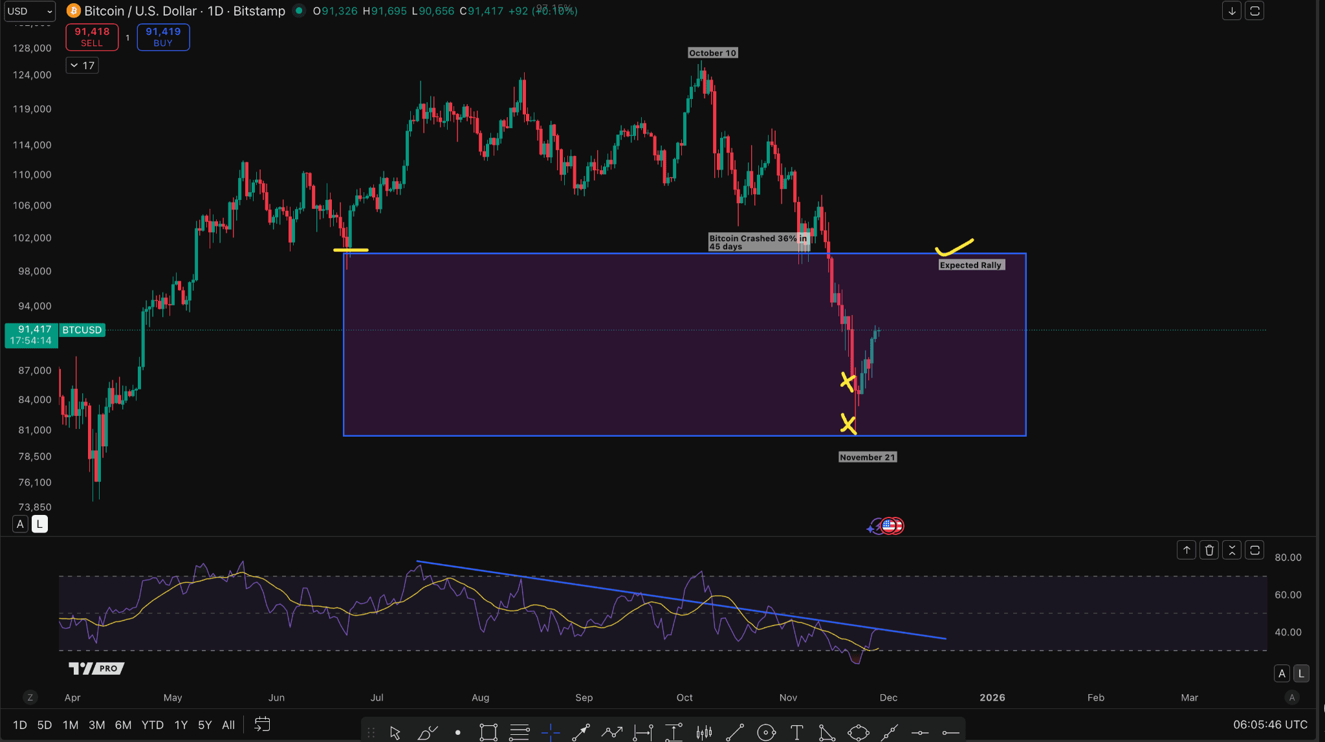
Task: Select the YTD time range
Action: point(153,725)
